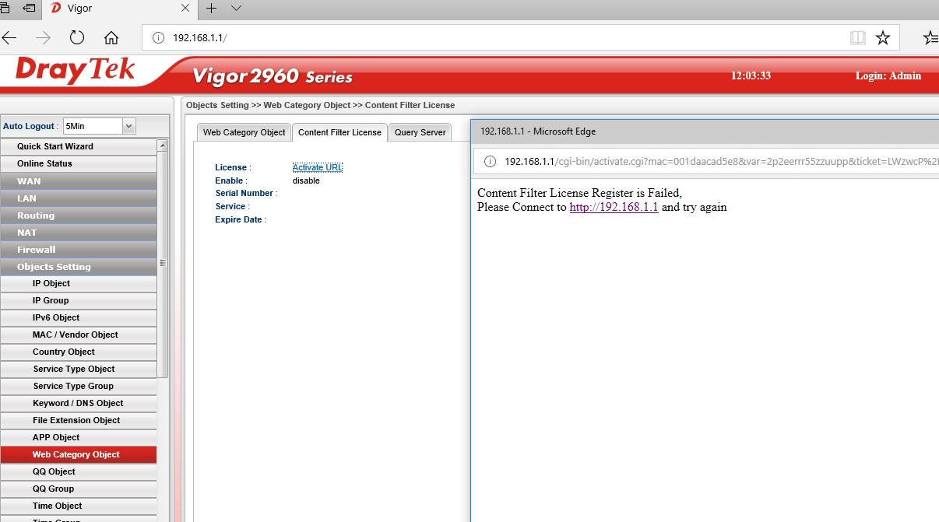Open a new tab with plus icon
This screenshot has height=522, width=939.
[x=211, y=9]
